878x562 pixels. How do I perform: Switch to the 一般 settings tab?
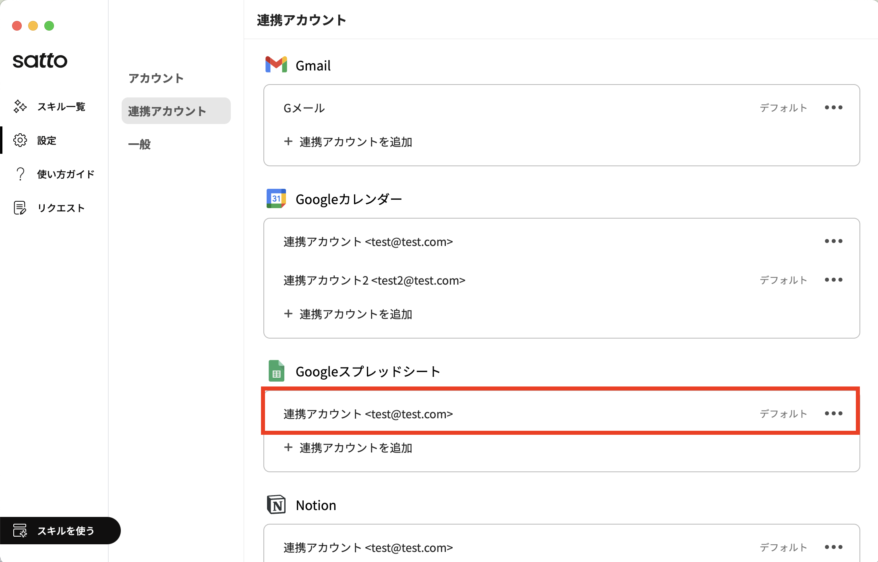click(139, 144)
